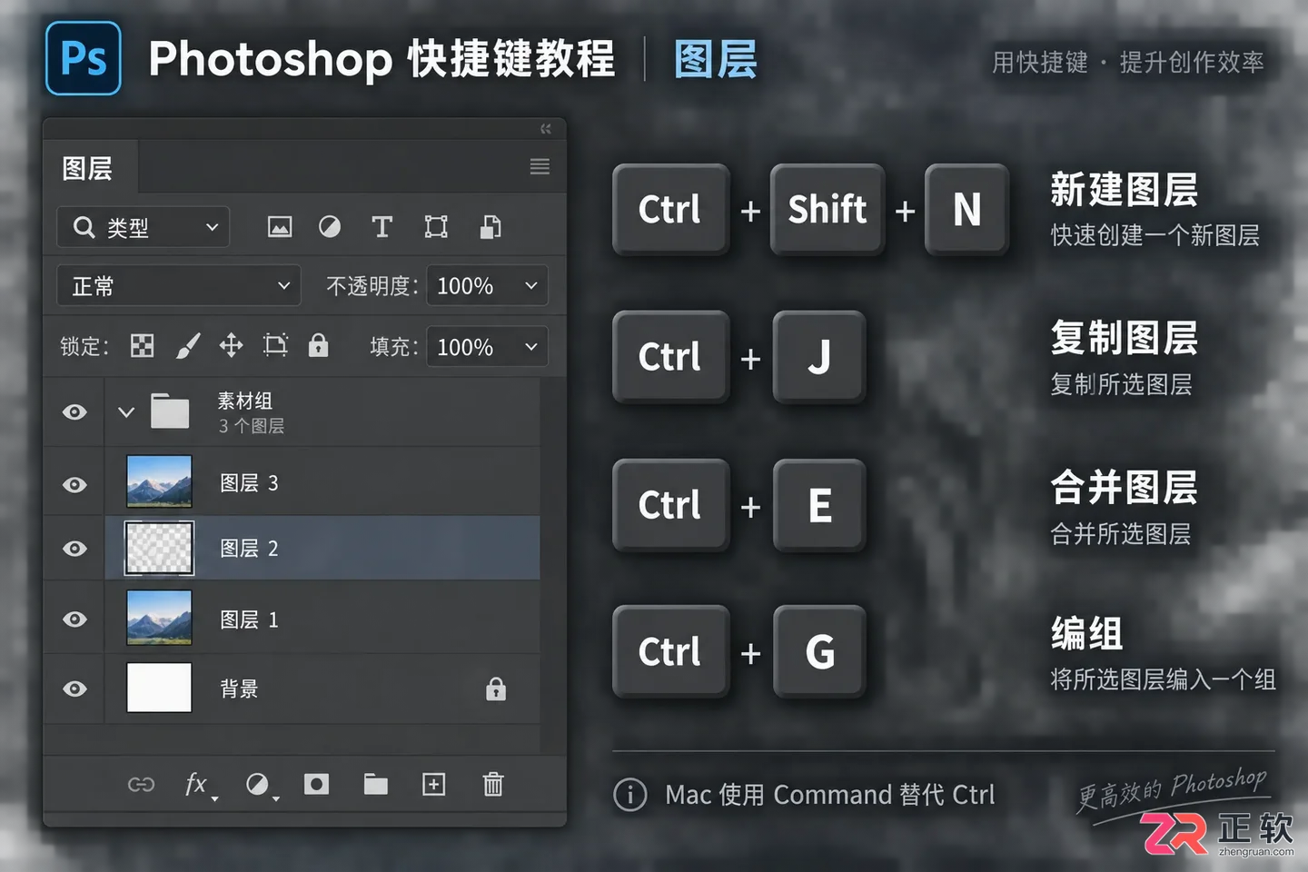Click the 复制图层 heading
The height and width of the screenshot is (872, 1308).
[x=1124, y=338]
